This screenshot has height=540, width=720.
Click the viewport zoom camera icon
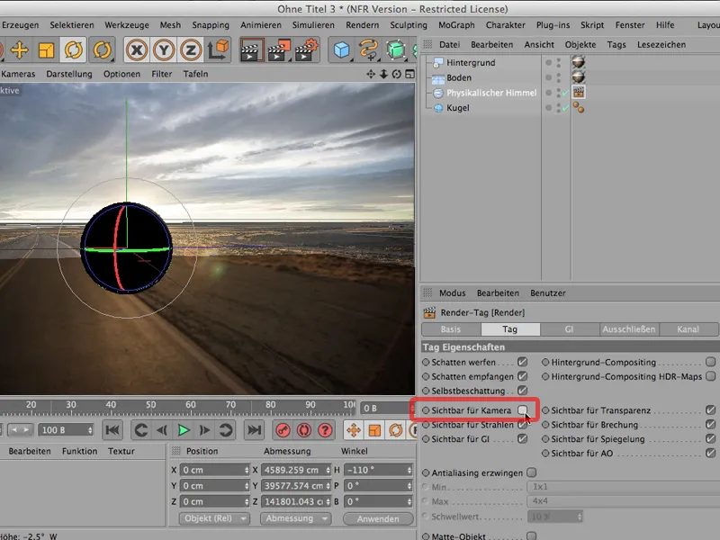(x=383, y=74)
